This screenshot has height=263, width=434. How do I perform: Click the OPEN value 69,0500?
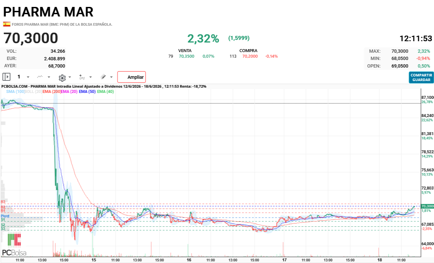coord(400,66)
